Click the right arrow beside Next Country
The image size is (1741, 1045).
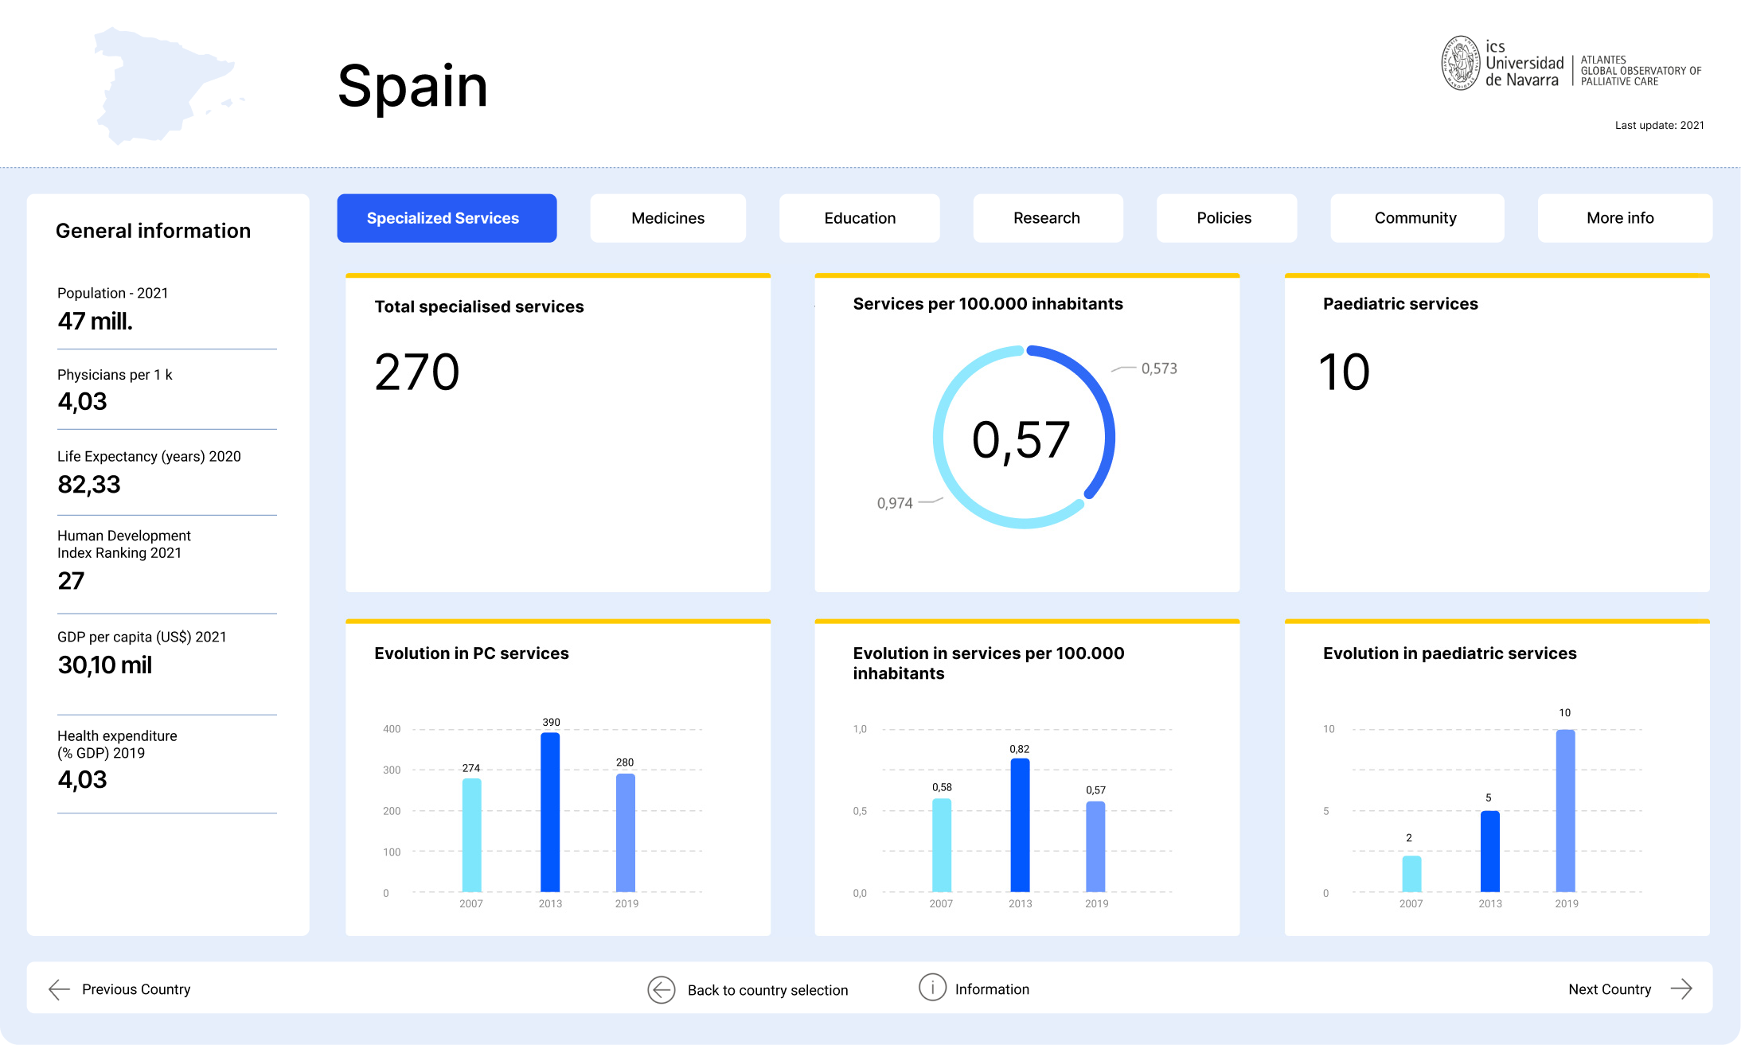1681,989
